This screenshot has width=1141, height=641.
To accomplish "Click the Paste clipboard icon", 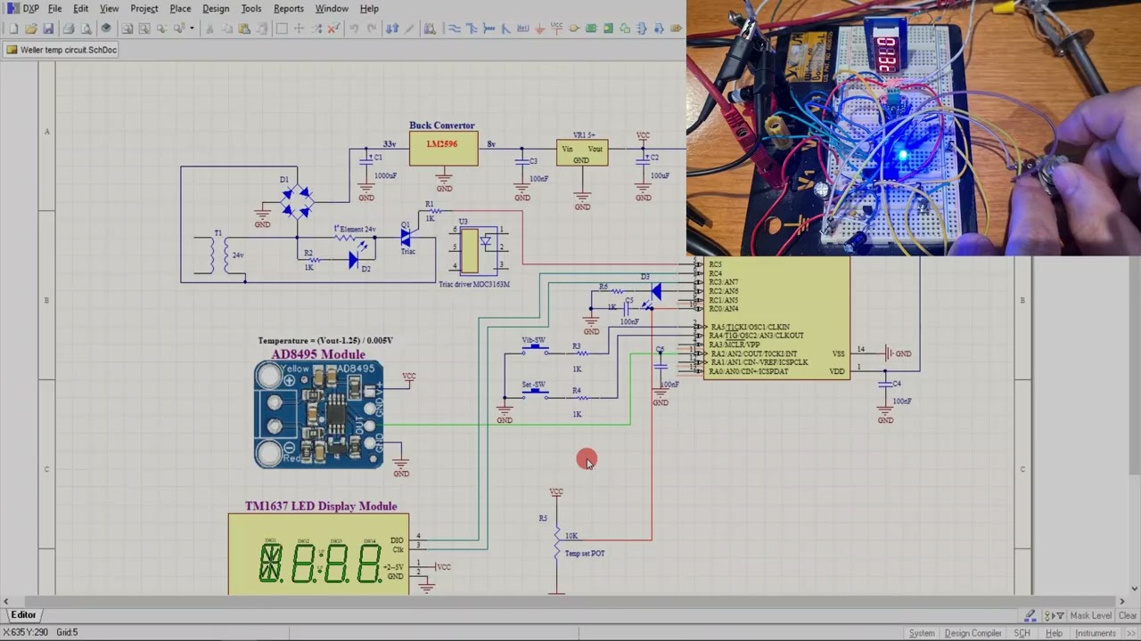I will [x=244, y=28].
